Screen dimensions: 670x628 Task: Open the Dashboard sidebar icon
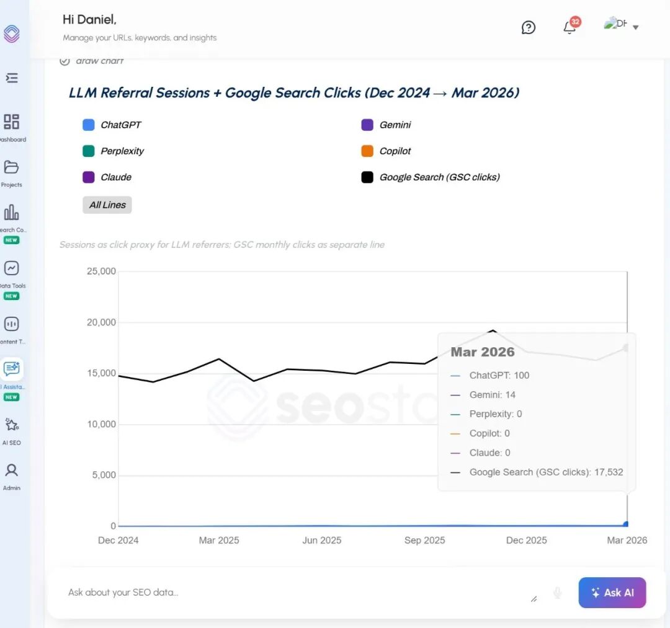tap(11, 122)
